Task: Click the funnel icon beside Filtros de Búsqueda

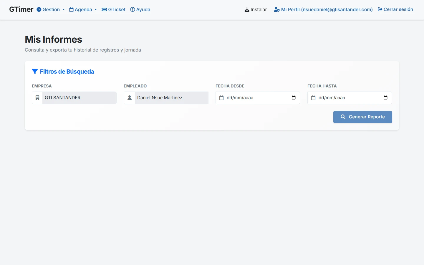Action: pyautogui.click(x=35, y=72)
